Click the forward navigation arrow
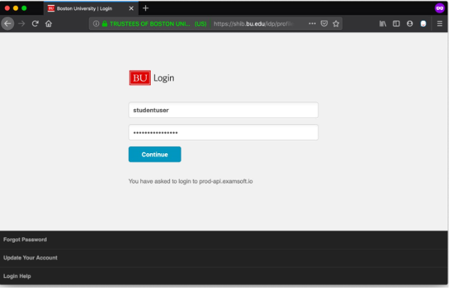The image size is (449, 288). point(21,23)
